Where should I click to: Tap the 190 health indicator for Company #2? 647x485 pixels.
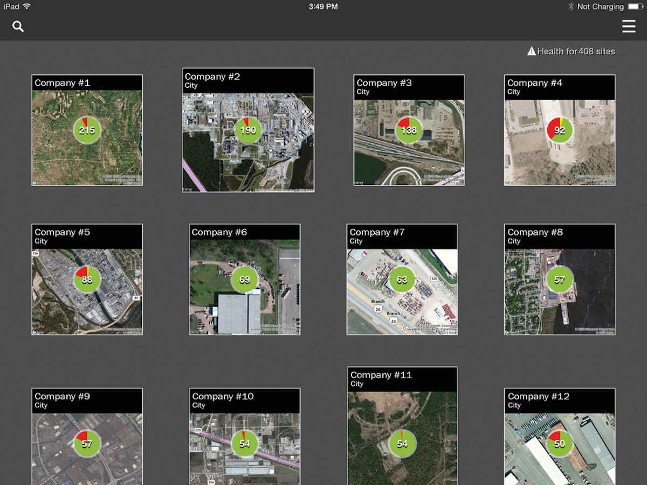click(247, 129)
